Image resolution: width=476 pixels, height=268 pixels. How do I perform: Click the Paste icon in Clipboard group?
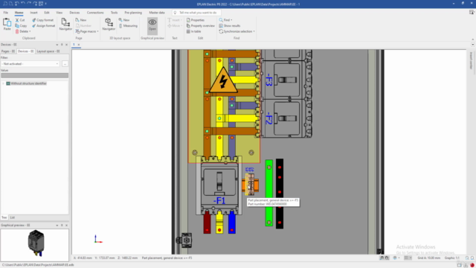point(7,22)
